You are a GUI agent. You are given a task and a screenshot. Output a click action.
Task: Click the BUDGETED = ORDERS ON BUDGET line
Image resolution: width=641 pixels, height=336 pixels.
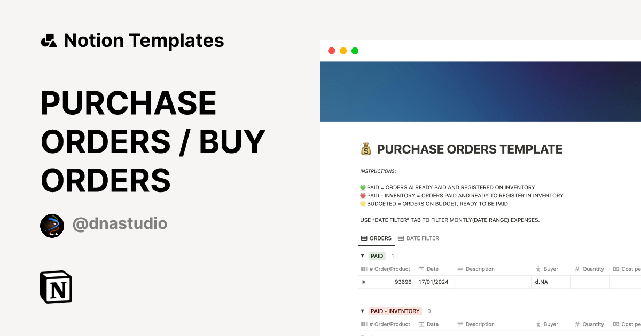437,204
